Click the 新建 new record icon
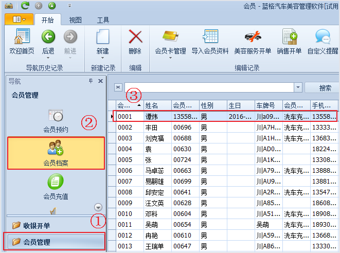 point(103,37)
